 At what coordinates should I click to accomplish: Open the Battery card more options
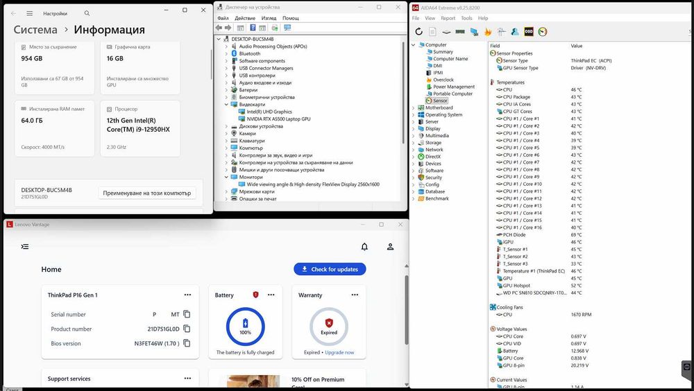271,295
